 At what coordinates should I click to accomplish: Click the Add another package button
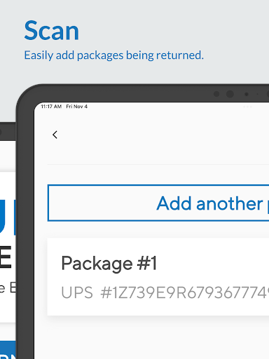158,203
